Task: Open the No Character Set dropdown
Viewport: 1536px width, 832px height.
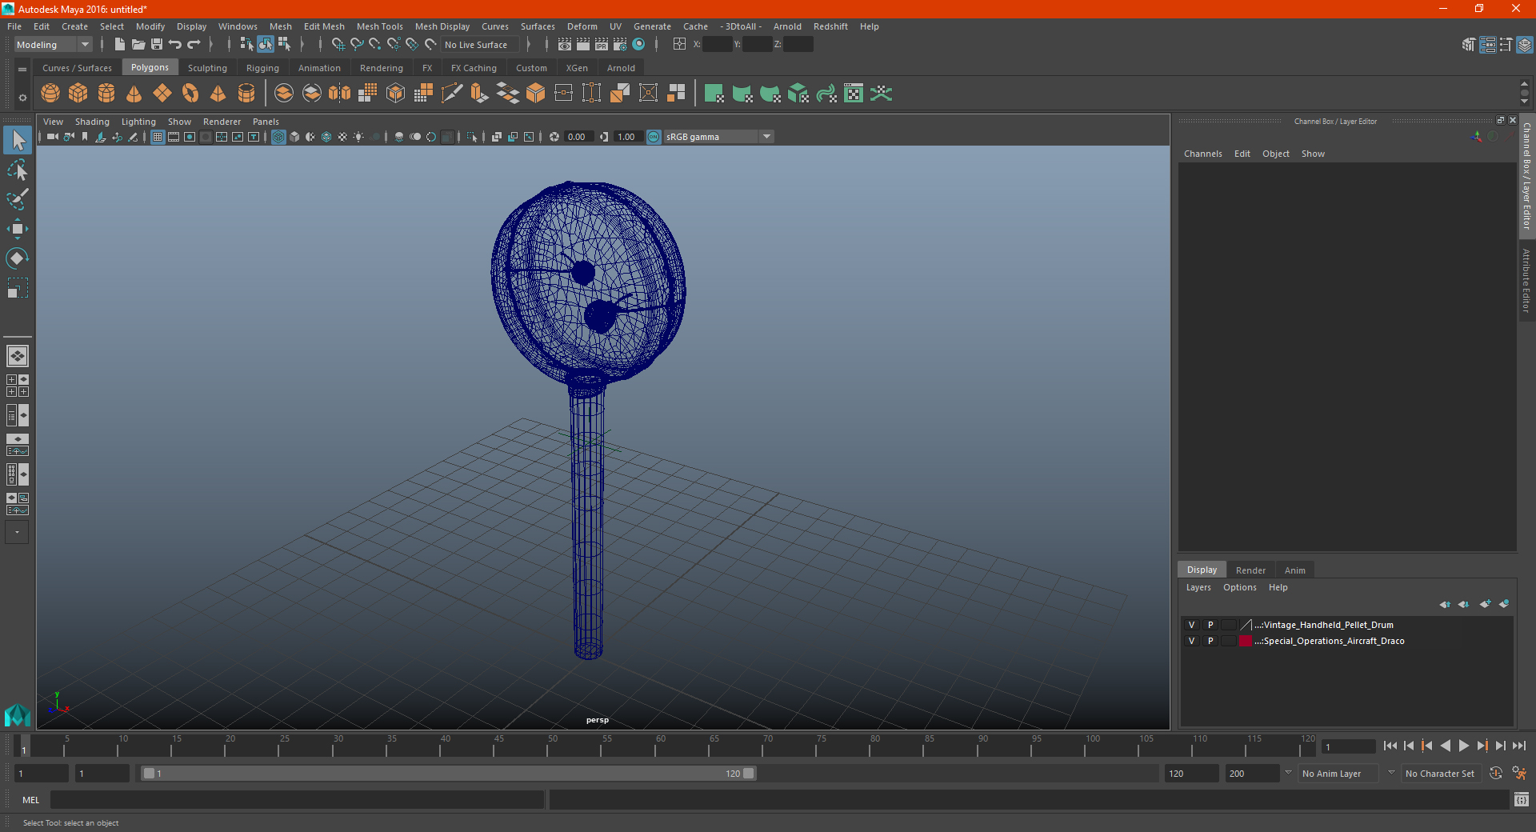Action: (x=1441, y=774)
